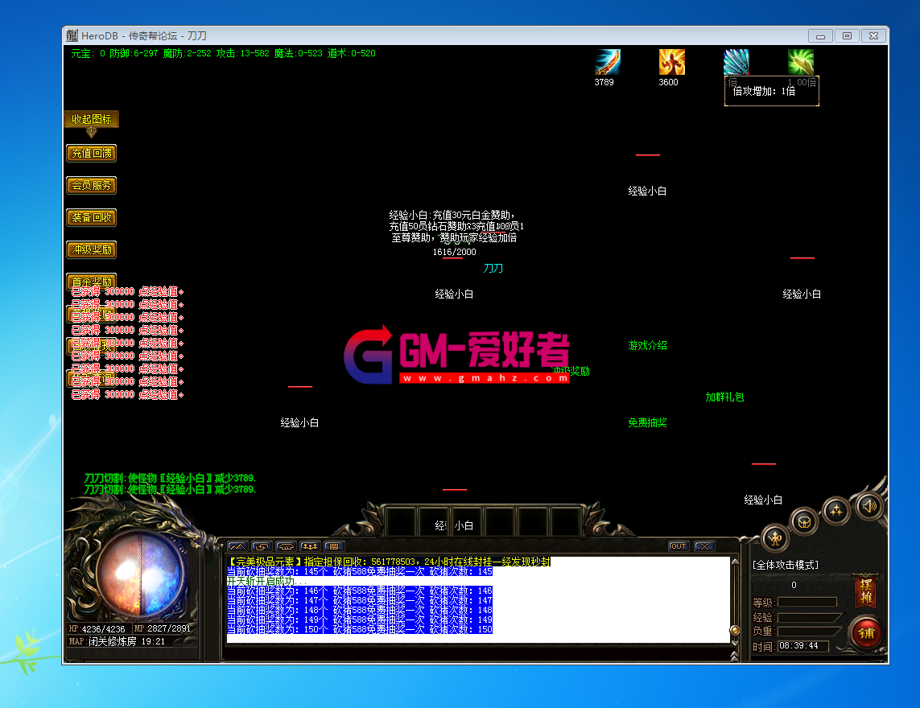Click the map name 闭关修炼房 19:21
The image size is (920, 708).
point(126,642)
